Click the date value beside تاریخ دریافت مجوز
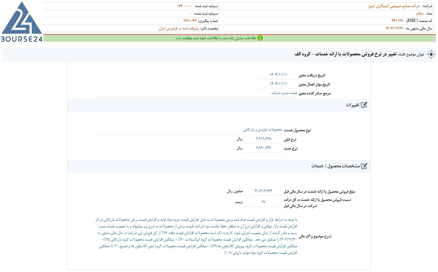The image size is (438, 272). [278, 75]
